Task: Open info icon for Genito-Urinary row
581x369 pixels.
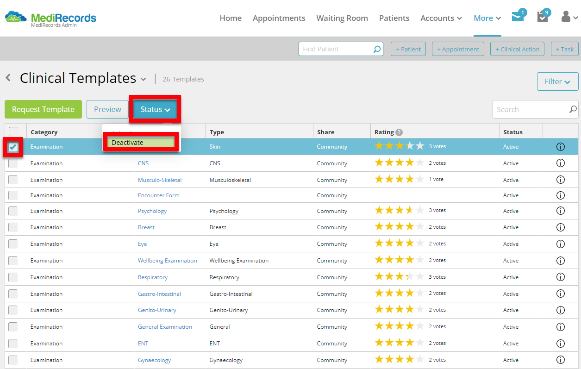Action: [x=560, y=310]
